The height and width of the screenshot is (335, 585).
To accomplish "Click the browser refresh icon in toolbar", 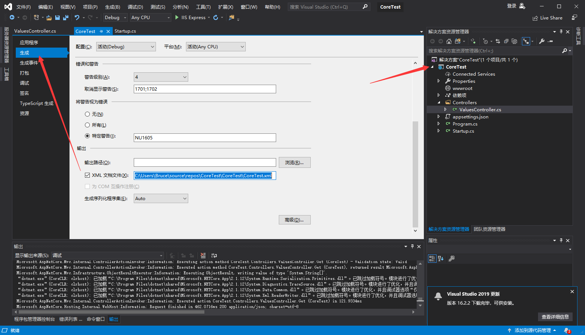I will 216,17.
